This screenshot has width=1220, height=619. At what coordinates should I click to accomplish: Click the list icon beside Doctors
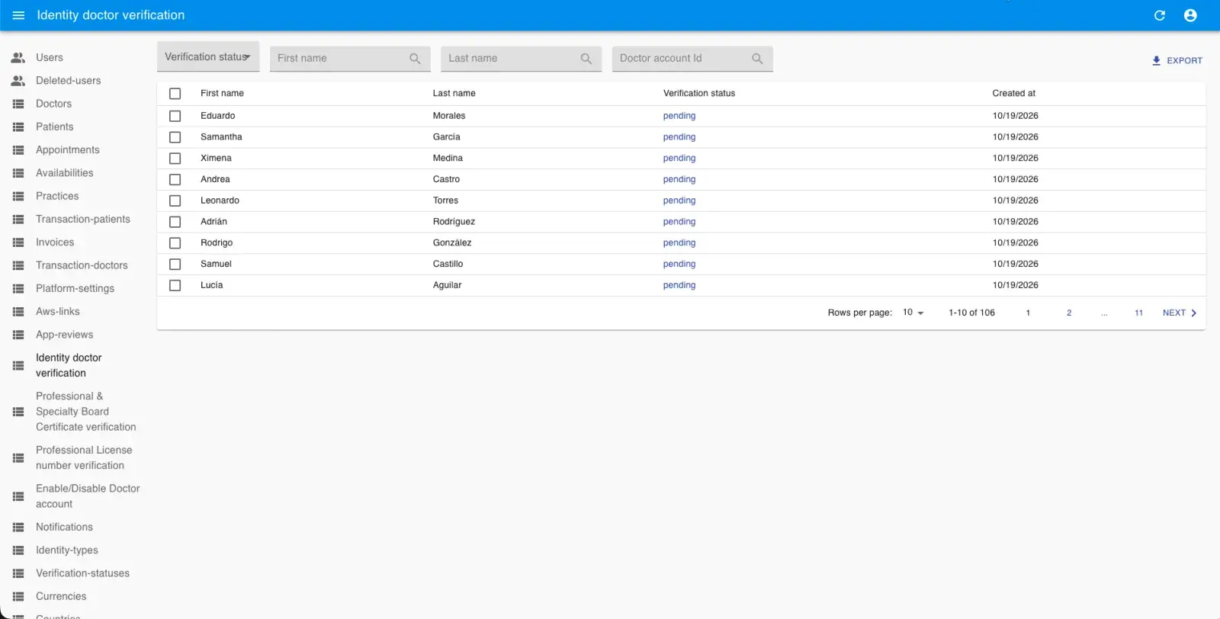coord(18,104)
